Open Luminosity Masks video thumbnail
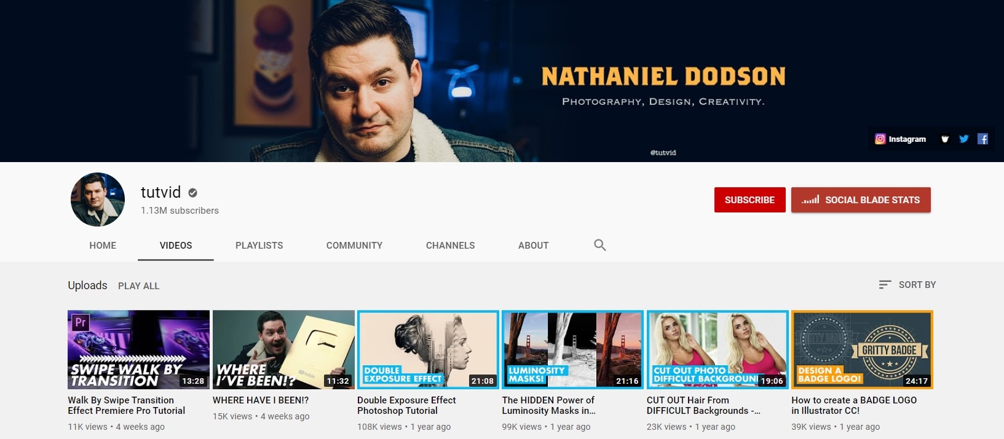 pos(573,349)
